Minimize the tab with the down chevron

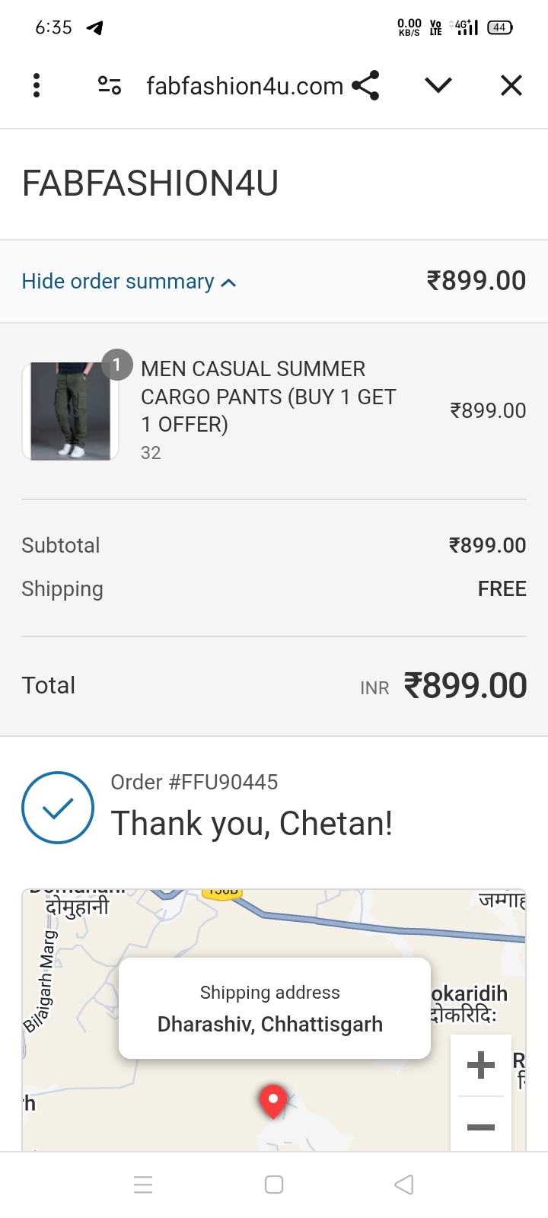pyautogui.click(x=438, y=85)
